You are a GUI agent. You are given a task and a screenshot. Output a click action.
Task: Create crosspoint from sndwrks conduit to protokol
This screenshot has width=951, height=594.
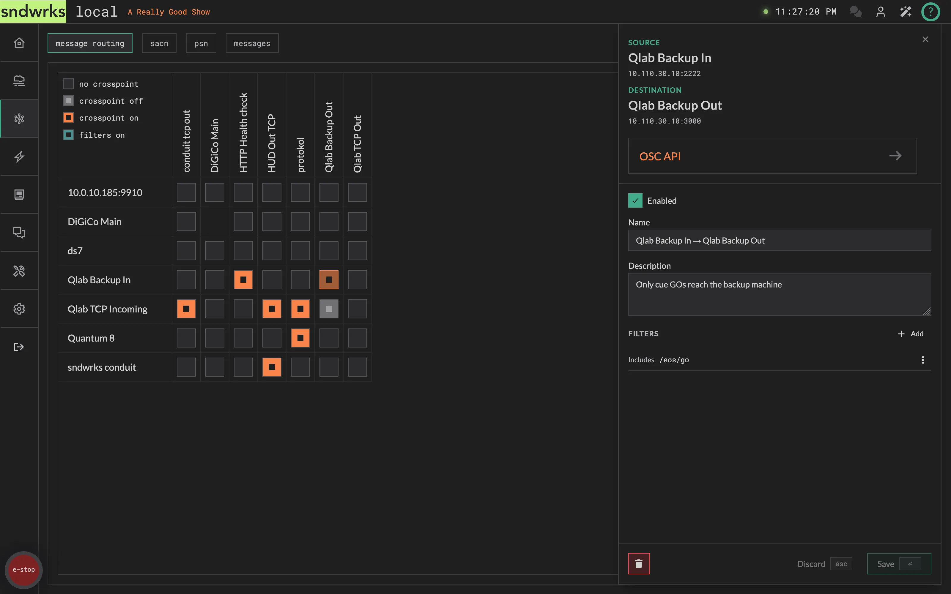tap(300, 367)
